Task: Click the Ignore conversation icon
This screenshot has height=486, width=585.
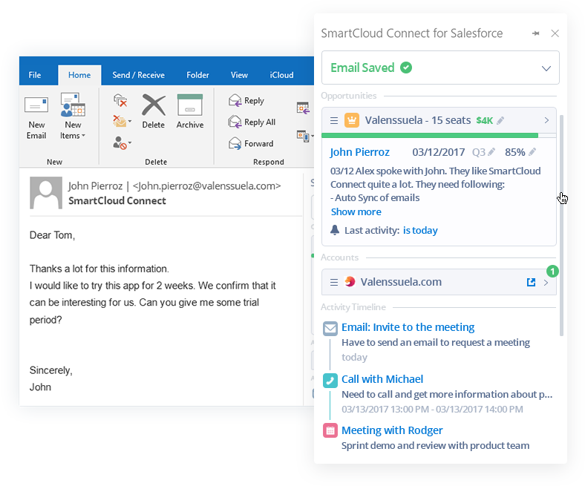Action: point(120,100)
